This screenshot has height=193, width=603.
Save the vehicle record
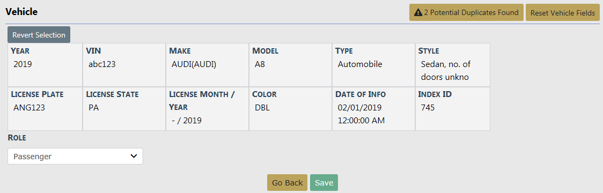(x=324, y=183)
